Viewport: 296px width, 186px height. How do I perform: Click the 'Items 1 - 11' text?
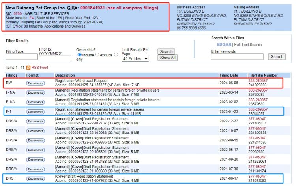(15, 68)
